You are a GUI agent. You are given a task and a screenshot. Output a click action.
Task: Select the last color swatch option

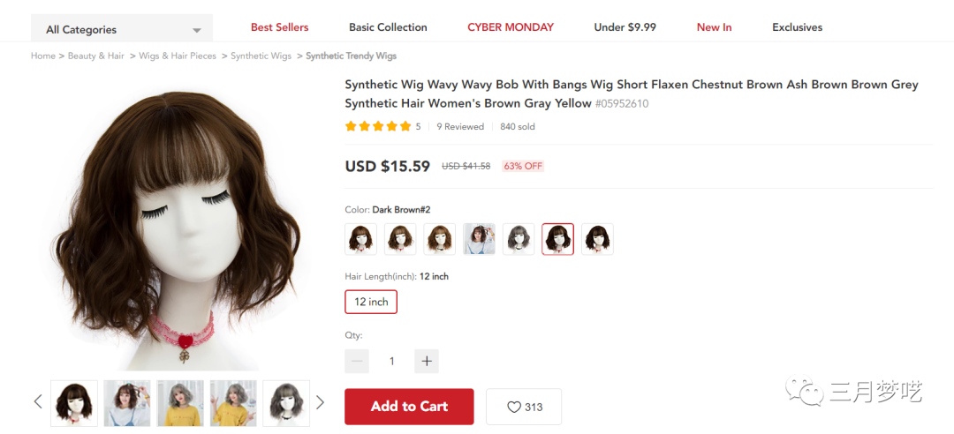[x=597, y=239]
